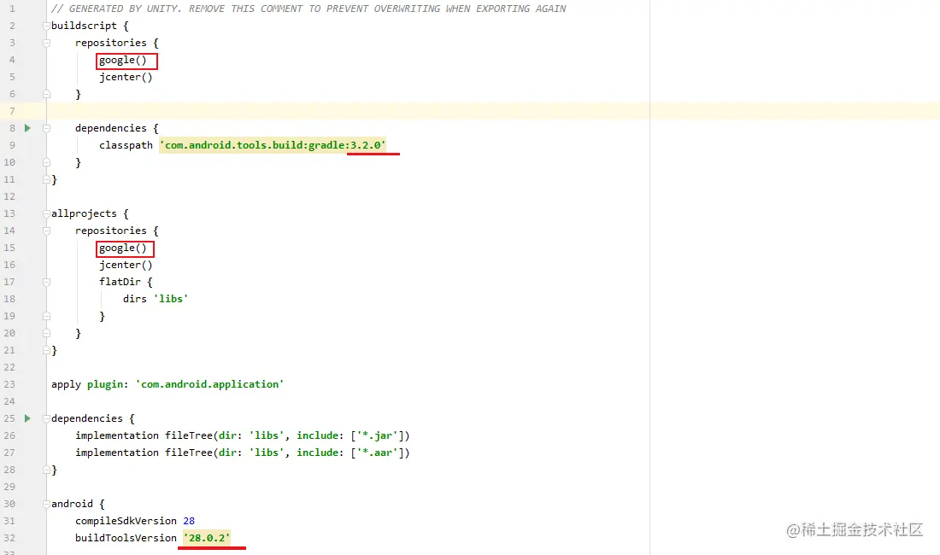Click the word buildscript on line 2
Viewport: 940px width, 555px height.
point(84,26)
